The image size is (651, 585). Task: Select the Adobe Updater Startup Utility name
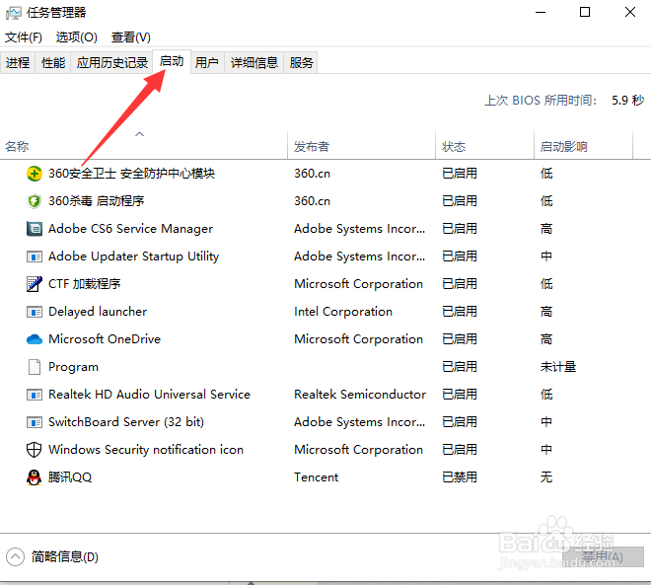pos(134,256)
